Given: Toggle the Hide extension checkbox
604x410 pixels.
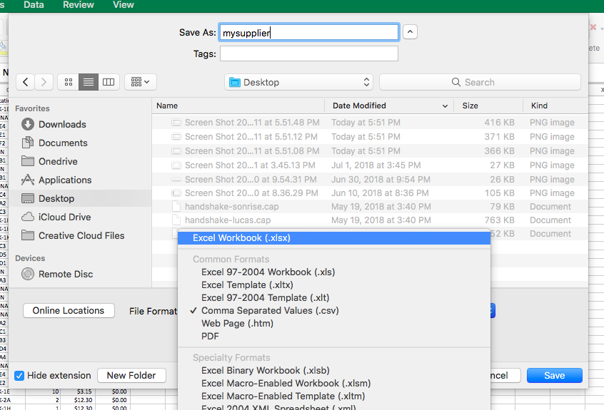Looking at the screenshot, I should point(19,375).
